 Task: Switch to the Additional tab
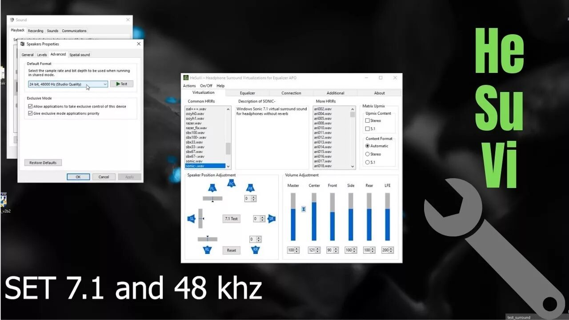click(x=335, y=93)
